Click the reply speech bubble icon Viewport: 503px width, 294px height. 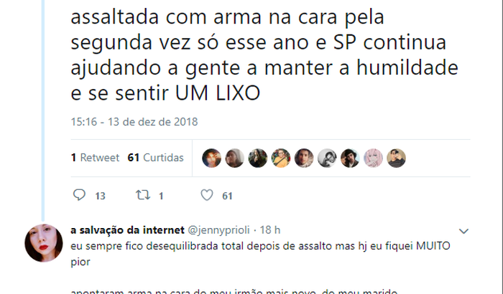(80, 195)
